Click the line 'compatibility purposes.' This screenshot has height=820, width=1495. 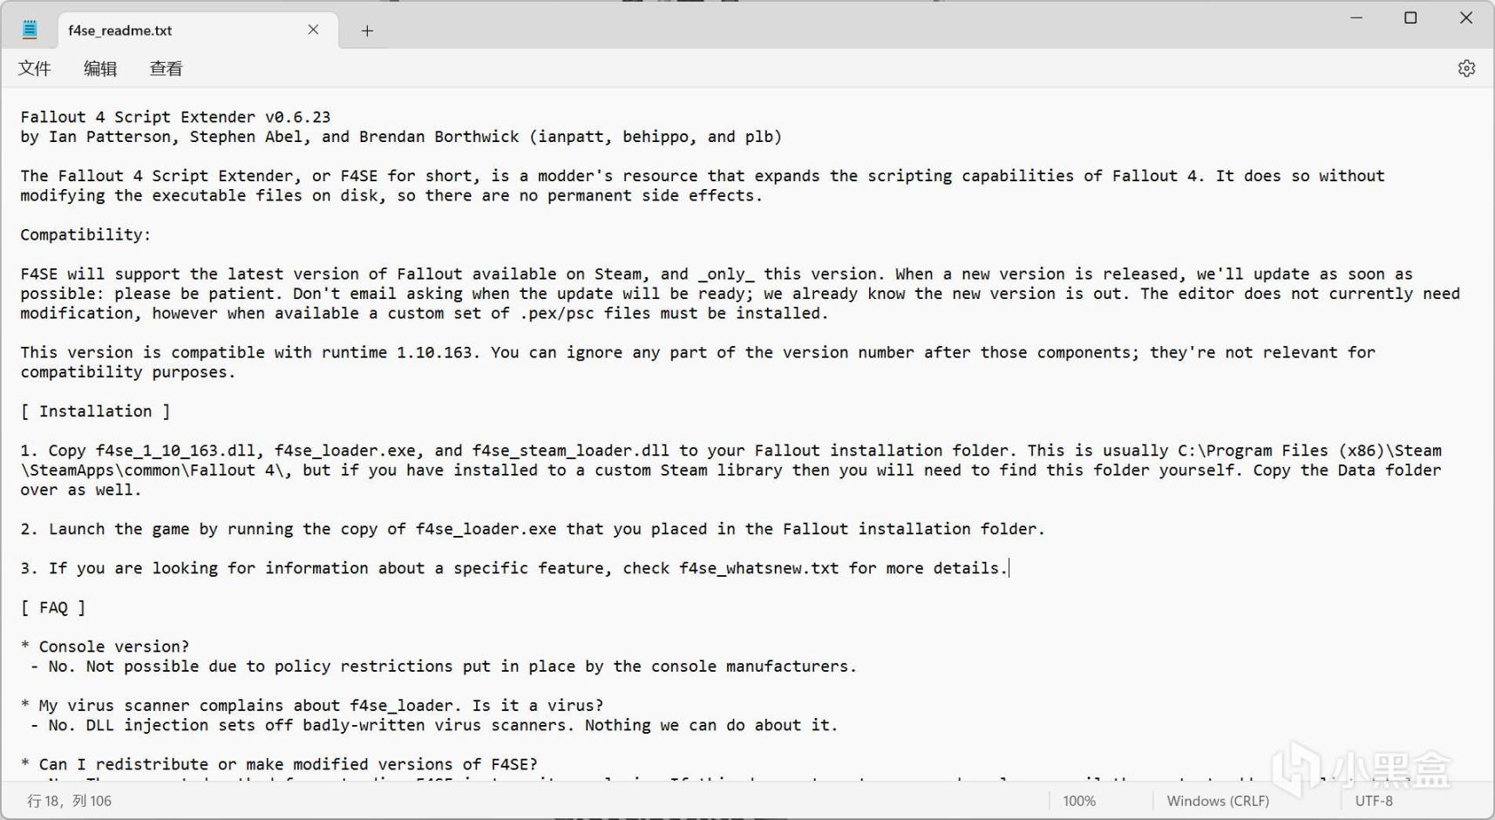128,372
